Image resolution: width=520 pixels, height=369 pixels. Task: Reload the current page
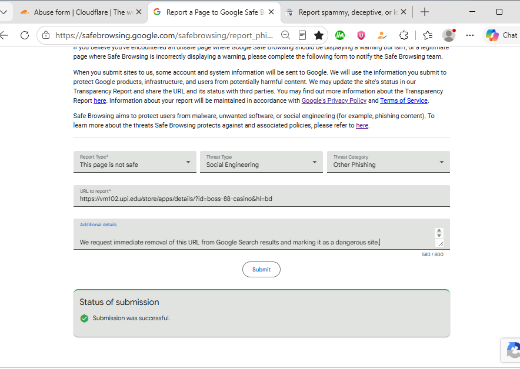click(25, 35)
